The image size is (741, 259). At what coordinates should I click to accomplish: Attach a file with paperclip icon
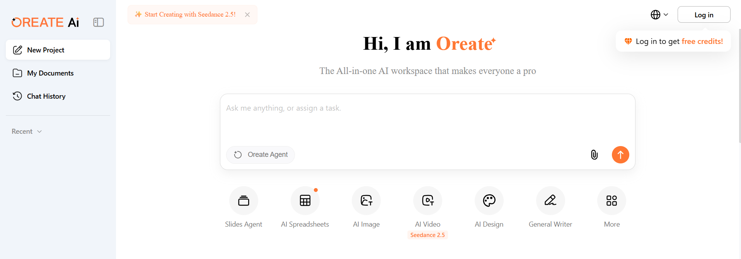(x=594, y=155)
